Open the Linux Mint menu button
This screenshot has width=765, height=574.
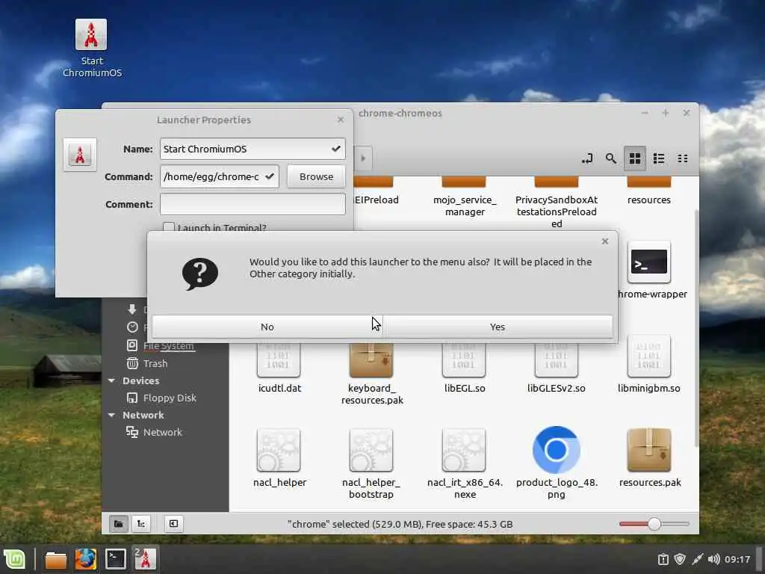[x=14, y=559]
